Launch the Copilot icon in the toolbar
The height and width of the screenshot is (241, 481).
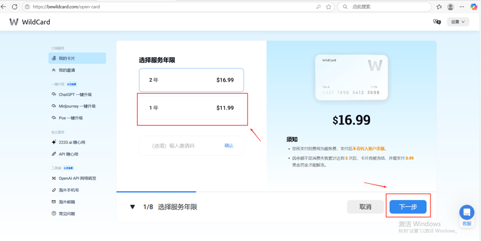coord(474,7)
